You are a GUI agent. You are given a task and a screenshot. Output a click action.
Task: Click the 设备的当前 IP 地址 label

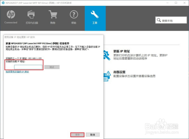(x=15, y=62)
